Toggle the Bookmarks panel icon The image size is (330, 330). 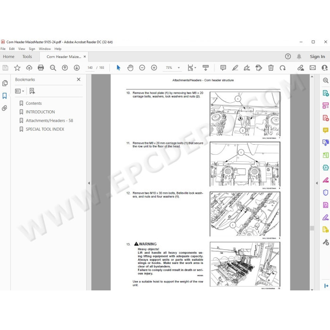point(5,96)
